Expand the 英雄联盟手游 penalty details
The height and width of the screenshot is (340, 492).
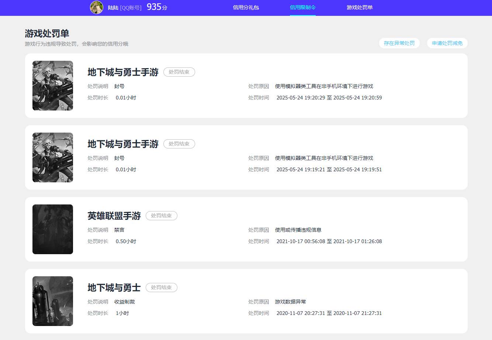pyautogui.click(x=246, y=229)
